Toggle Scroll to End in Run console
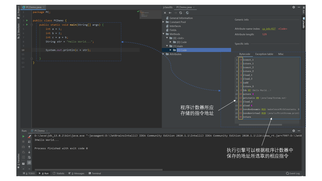Screen dimensions: 322x181 [29, 163]
